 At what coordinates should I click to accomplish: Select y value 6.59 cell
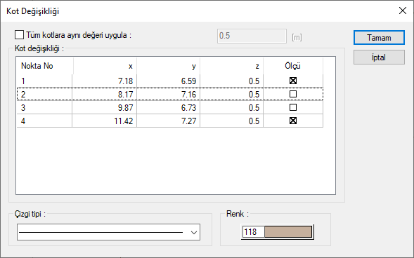tap(168, 81)
